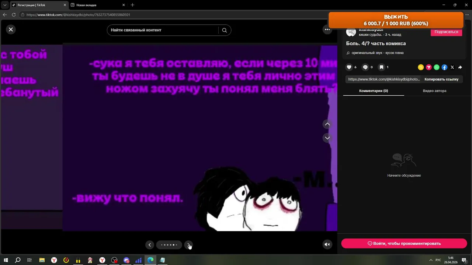The width and height of the screenshot is (472, 265).
Task: Click the 'кишки судьбы.' author nickname
Action: point(370,35)
